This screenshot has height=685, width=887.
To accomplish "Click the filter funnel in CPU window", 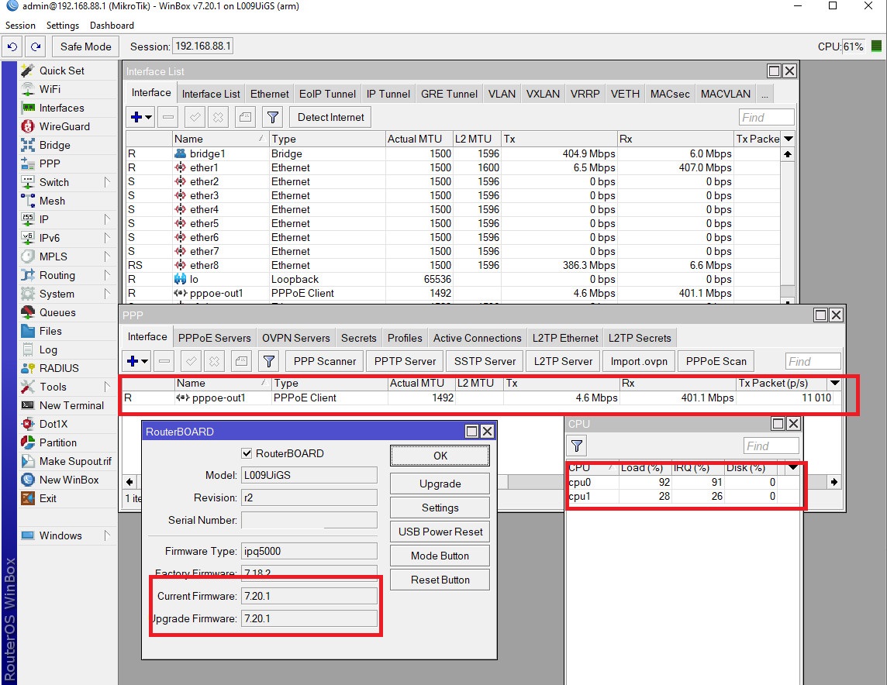I will point(577,446).
